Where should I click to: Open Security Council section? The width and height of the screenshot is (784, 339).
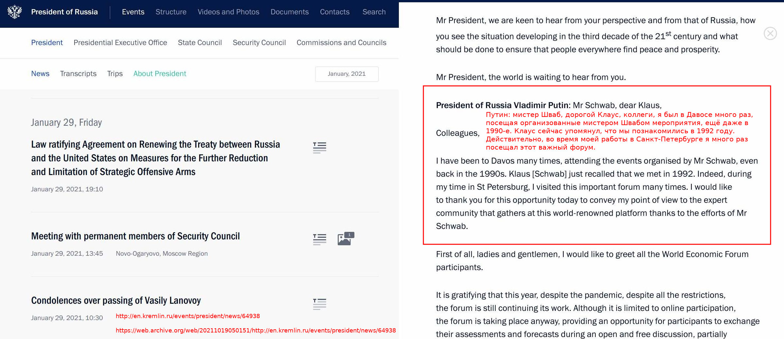pyautogui.click(x=259, y=43)
